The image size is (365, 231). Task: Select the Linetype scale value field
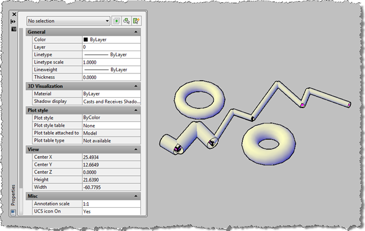pyautogui.click(x=111, y=62)
